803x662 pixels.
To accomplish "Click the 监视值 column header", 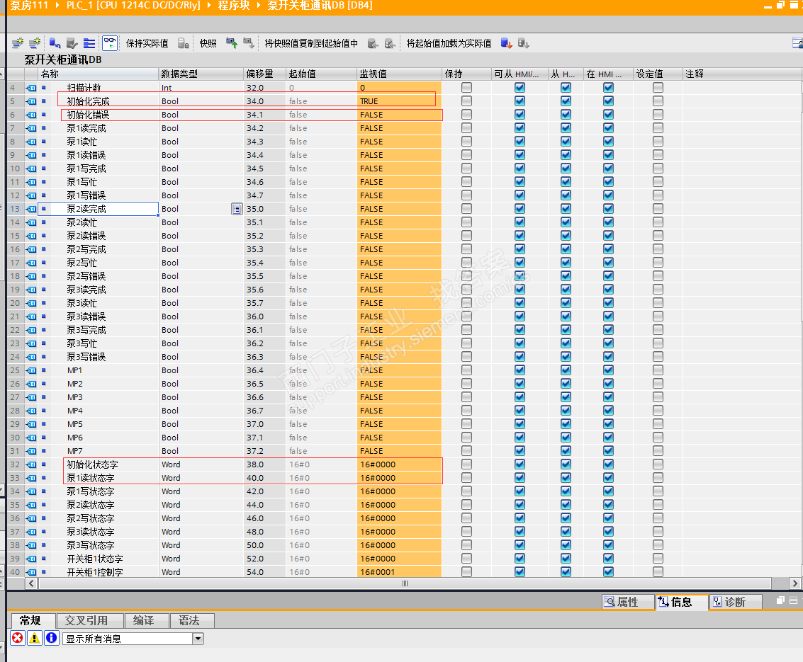I will click(x=399, y=74).
